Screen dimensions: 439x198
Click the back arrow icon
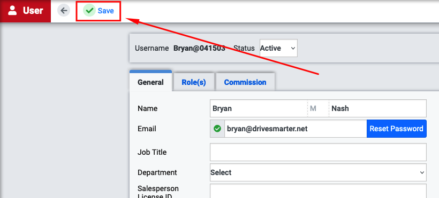(x=64, y=11)
